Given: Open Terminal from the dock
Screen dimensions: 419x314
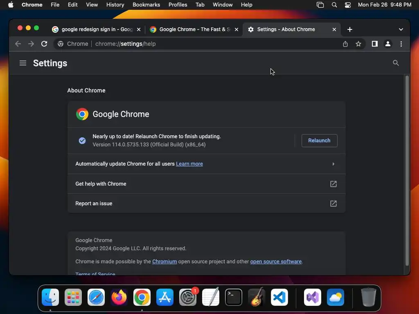Looking at the screenshot, I should coord(234,297).
